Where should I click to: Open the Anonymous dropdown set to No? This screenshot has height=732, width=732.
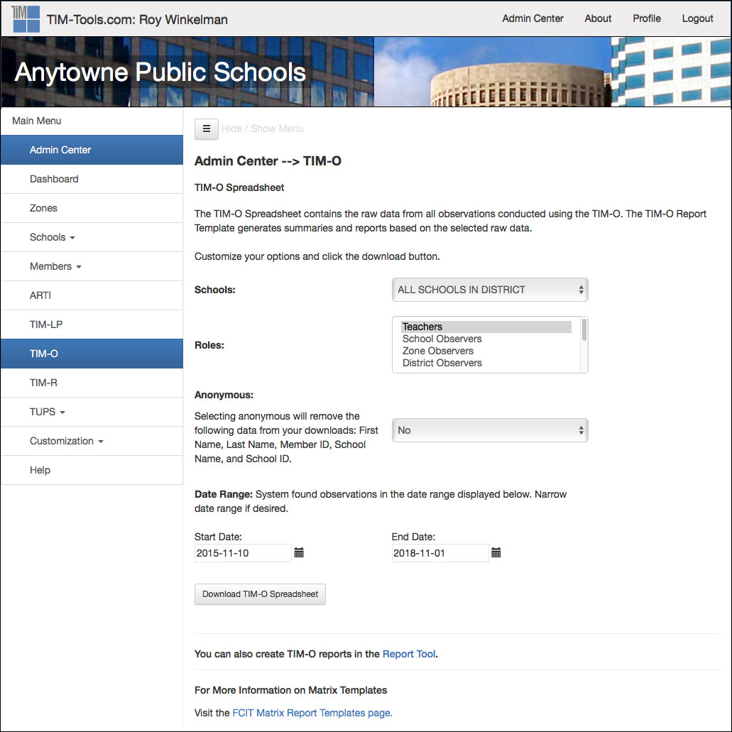(x=490, y=430)
